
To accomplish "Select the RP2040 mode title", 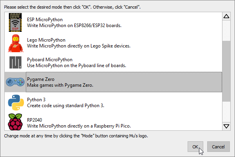I will pos(34,120).
